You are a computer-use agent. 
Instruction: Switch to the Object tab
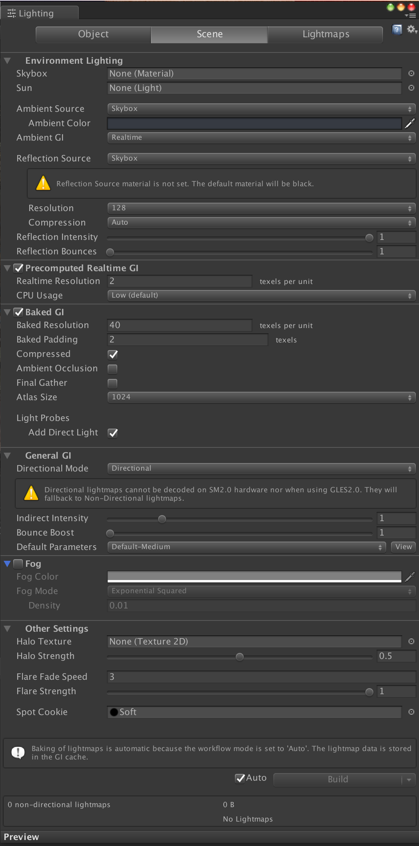(x=93, y=34)
